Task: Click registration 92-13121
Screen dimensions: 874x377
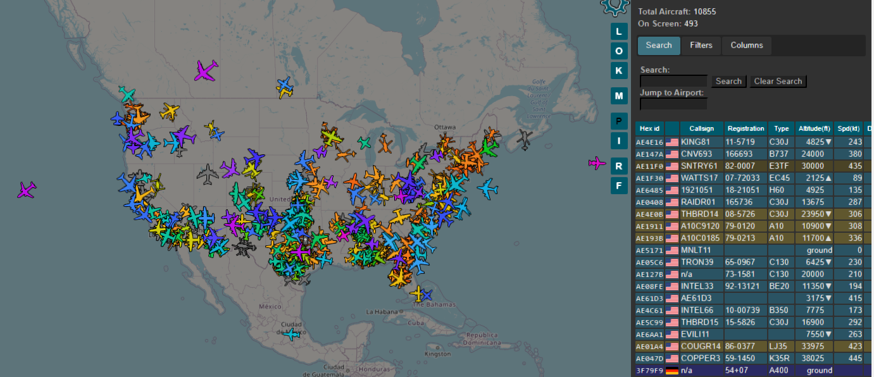Action: tap(744, 286)
